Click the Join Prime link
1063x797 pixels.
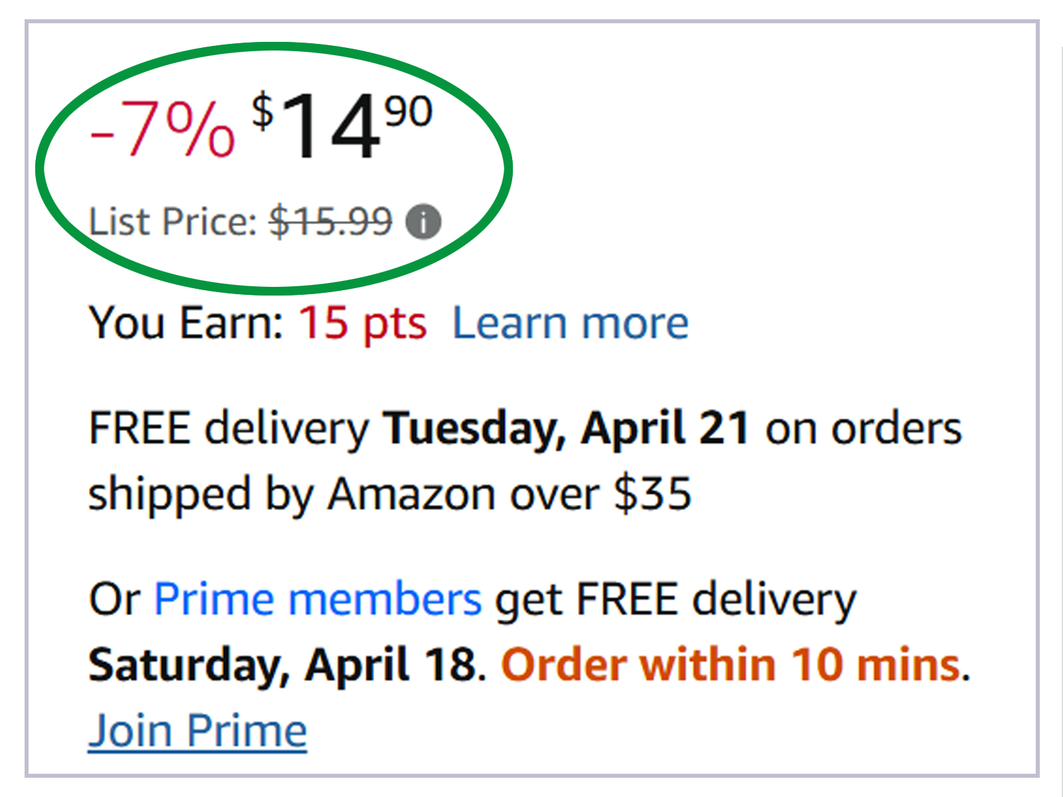197,731
